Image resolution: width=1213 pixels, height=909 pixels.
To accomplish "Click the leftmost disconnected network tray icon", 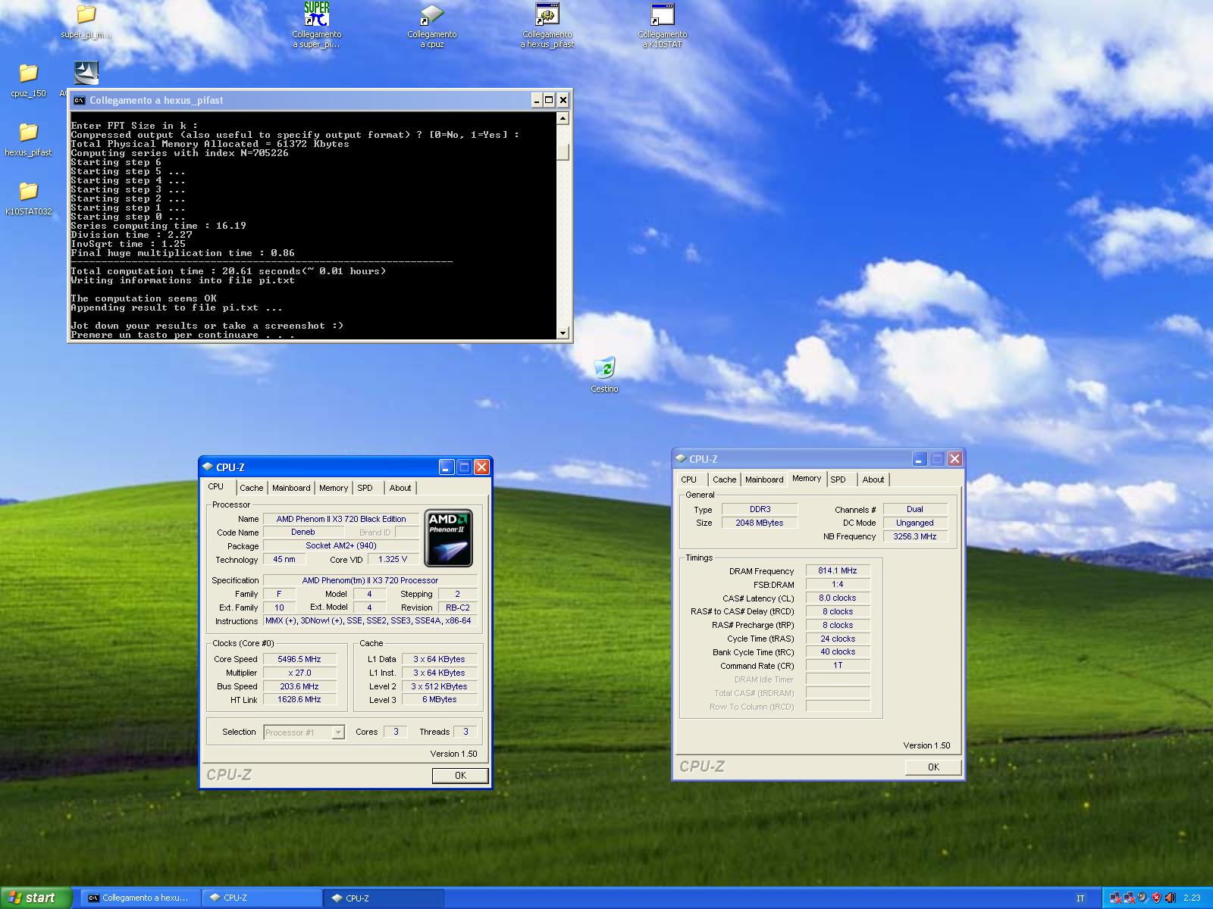I will [x=1115, y=898].
